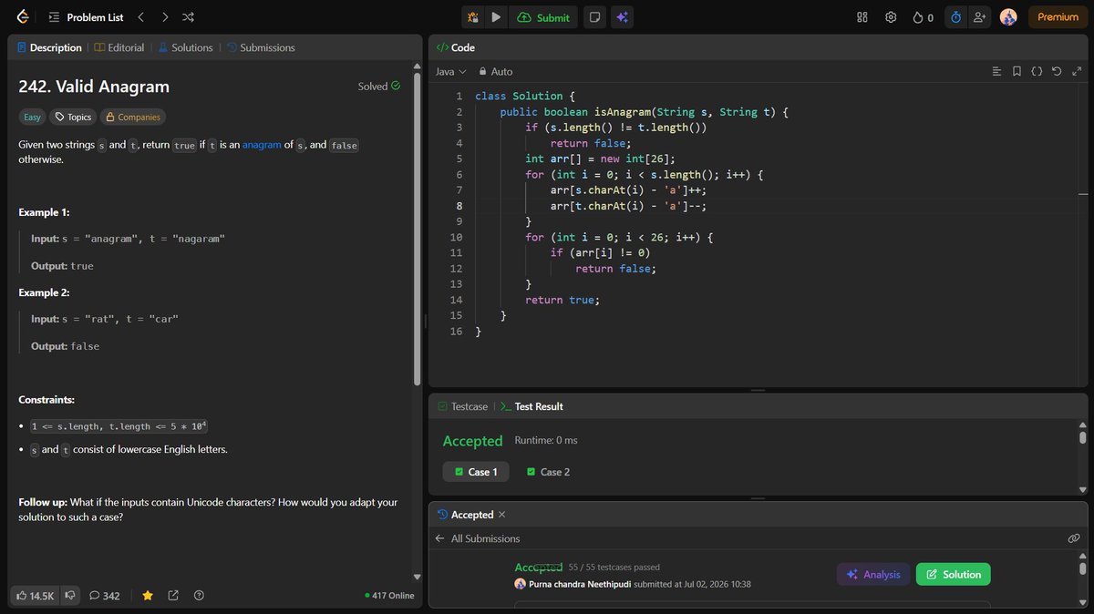Click the Auto lock setting

point(496,71)
